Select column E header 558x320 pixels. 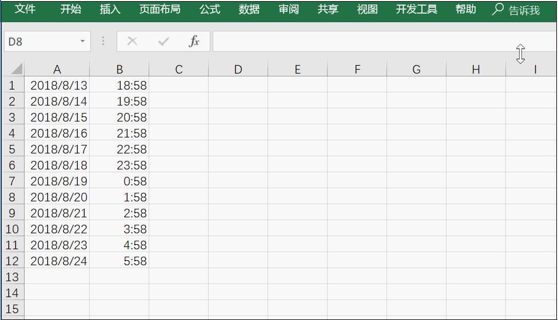(x=297, y=69)
